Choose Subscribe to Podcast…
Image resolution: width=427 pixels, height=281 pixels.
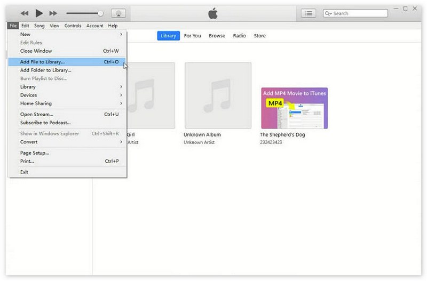tap(67, 123)
